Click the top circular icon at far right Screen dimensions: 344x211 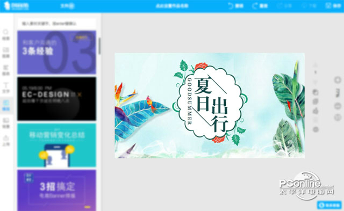(x=338, y=80)
